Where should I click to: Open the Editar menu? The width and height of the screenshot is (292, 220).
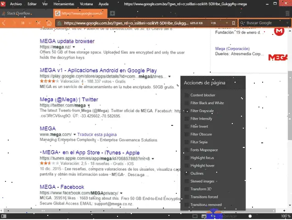(32, 4)
